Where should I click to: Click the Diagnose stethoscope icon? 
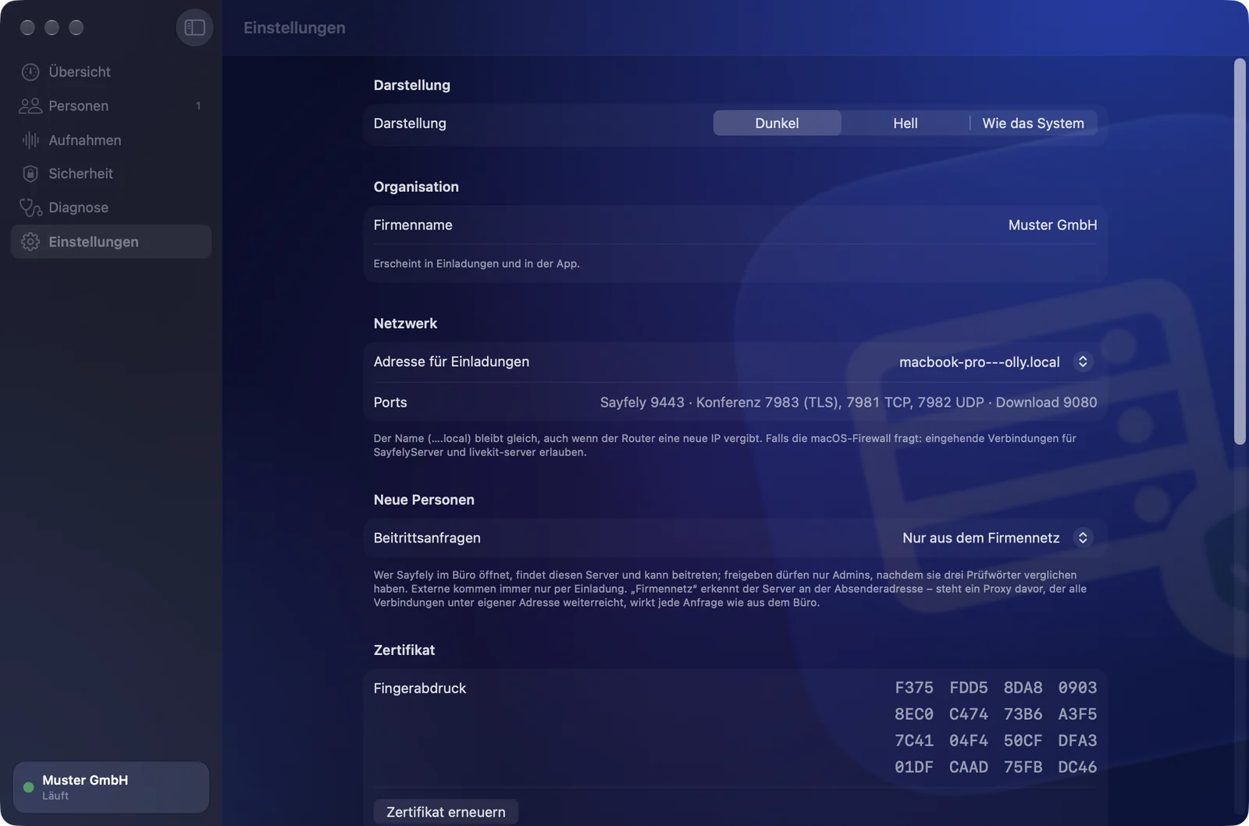click(30, 208)
